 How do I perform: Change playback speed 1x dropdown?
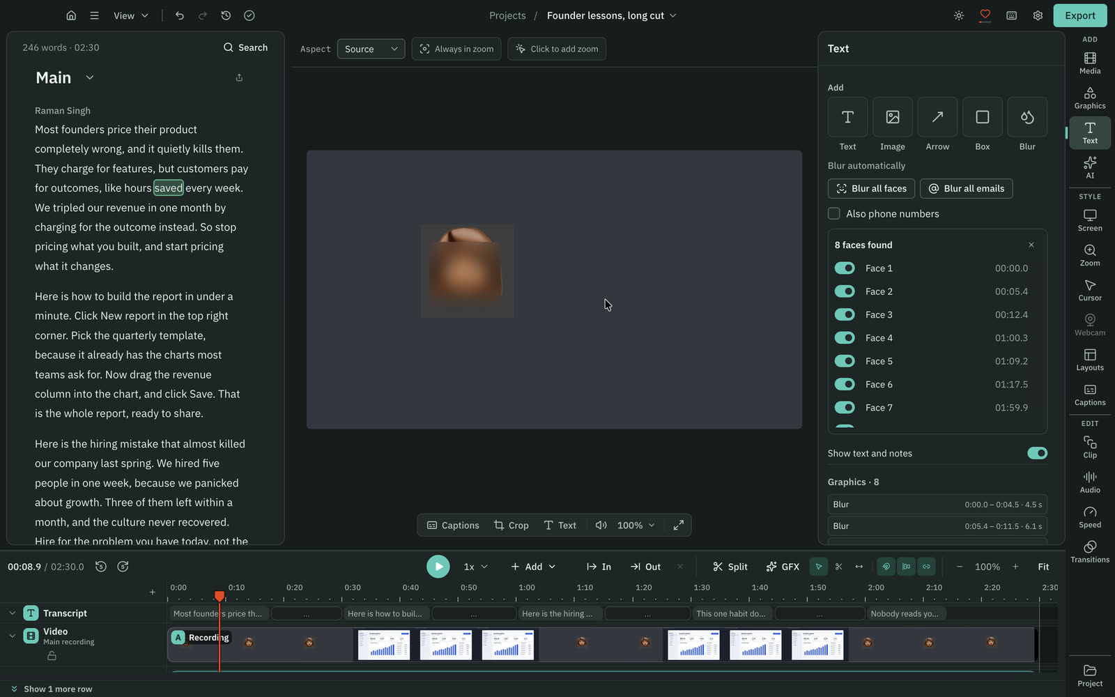(476, 567)
